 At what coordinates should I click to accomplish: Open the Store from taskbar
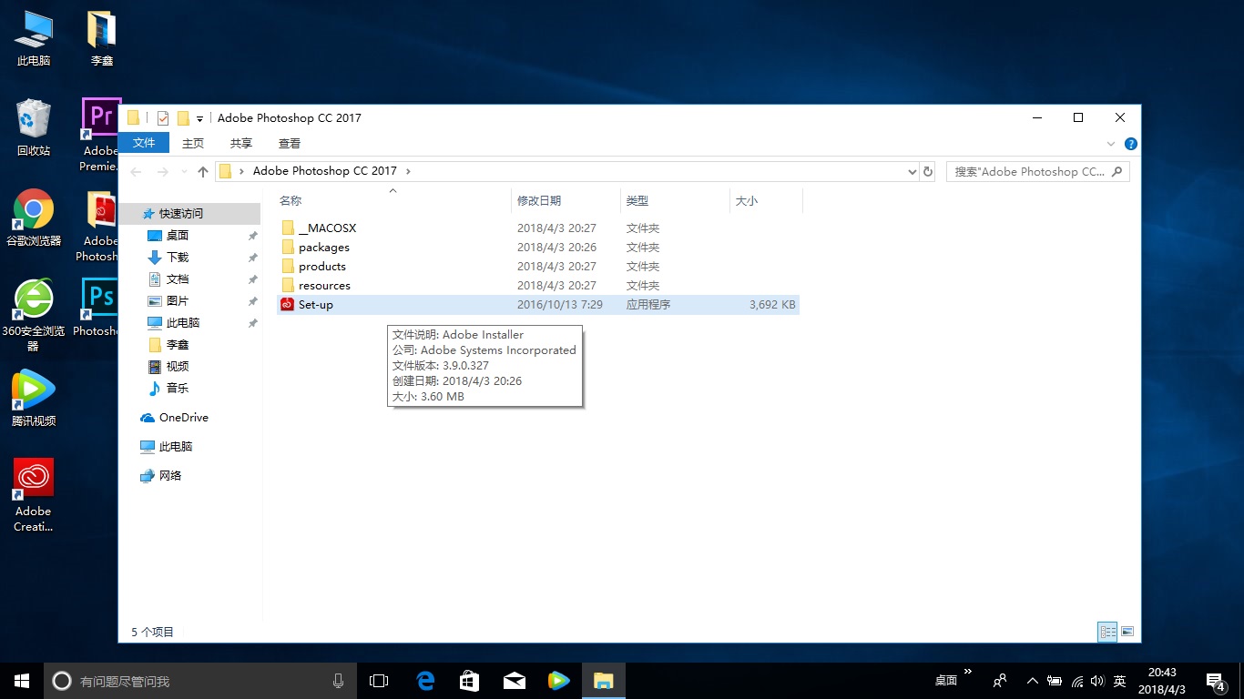coord(469,680)
